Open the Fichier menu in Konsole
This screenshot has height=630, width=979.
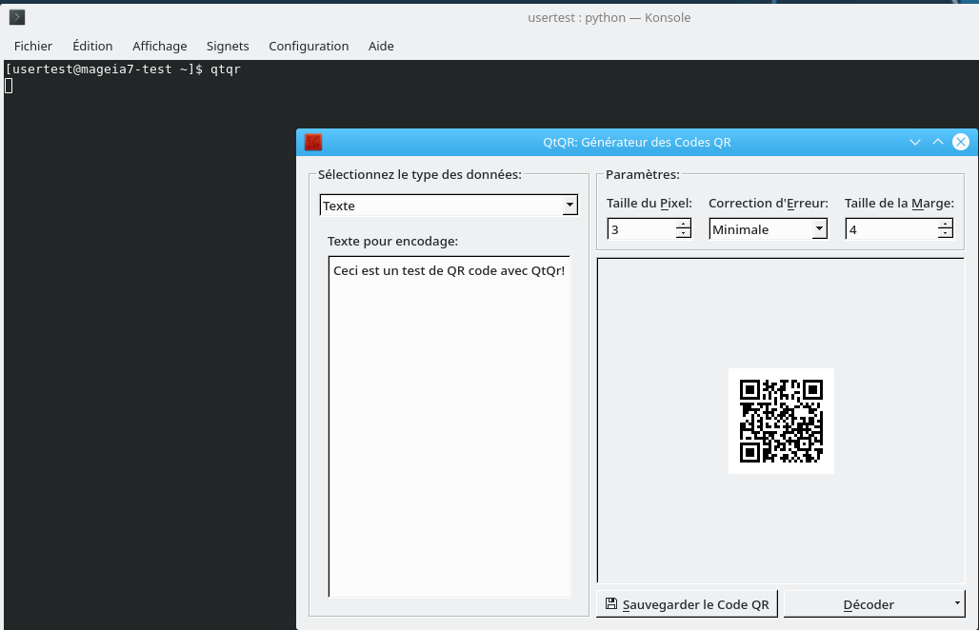click(33, 47)
